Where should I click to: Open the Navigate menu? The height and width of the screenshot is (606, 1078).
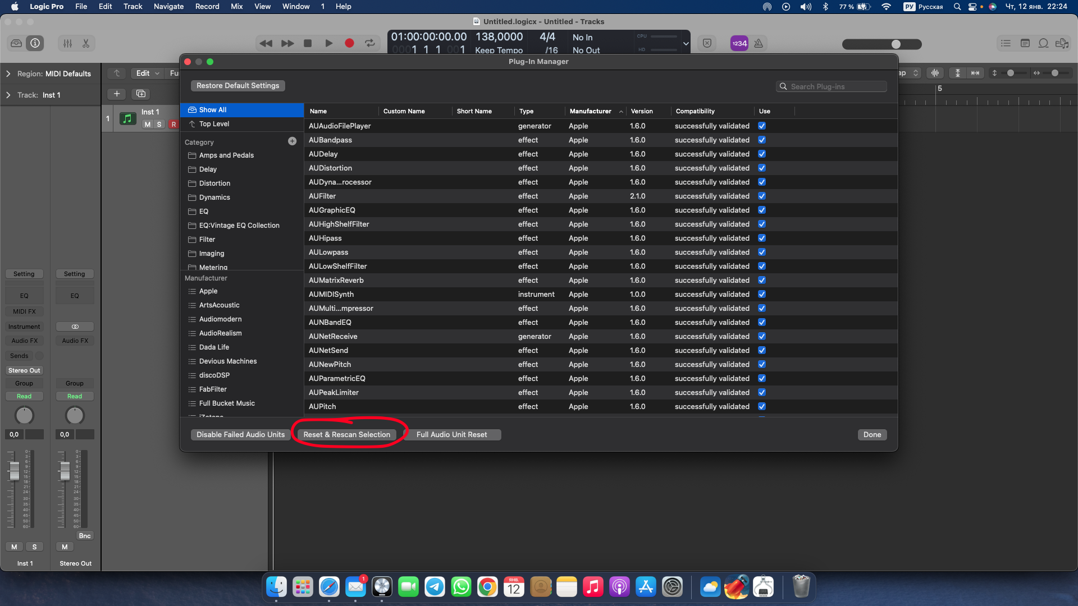[168, 6]
